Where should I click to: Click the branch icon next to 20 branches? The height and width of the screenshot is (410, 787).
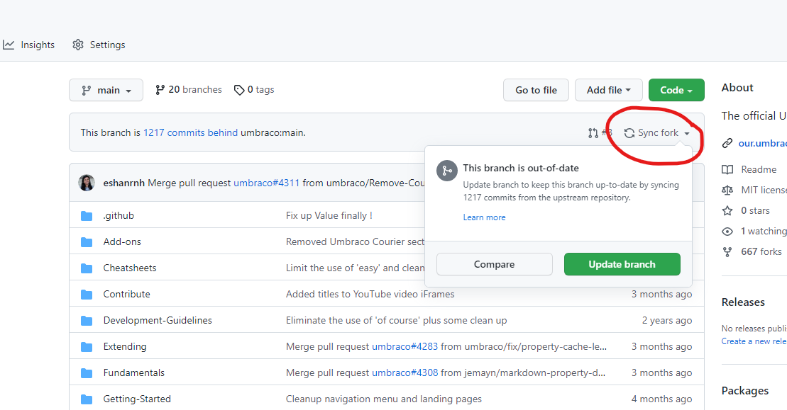pos(160,90)
